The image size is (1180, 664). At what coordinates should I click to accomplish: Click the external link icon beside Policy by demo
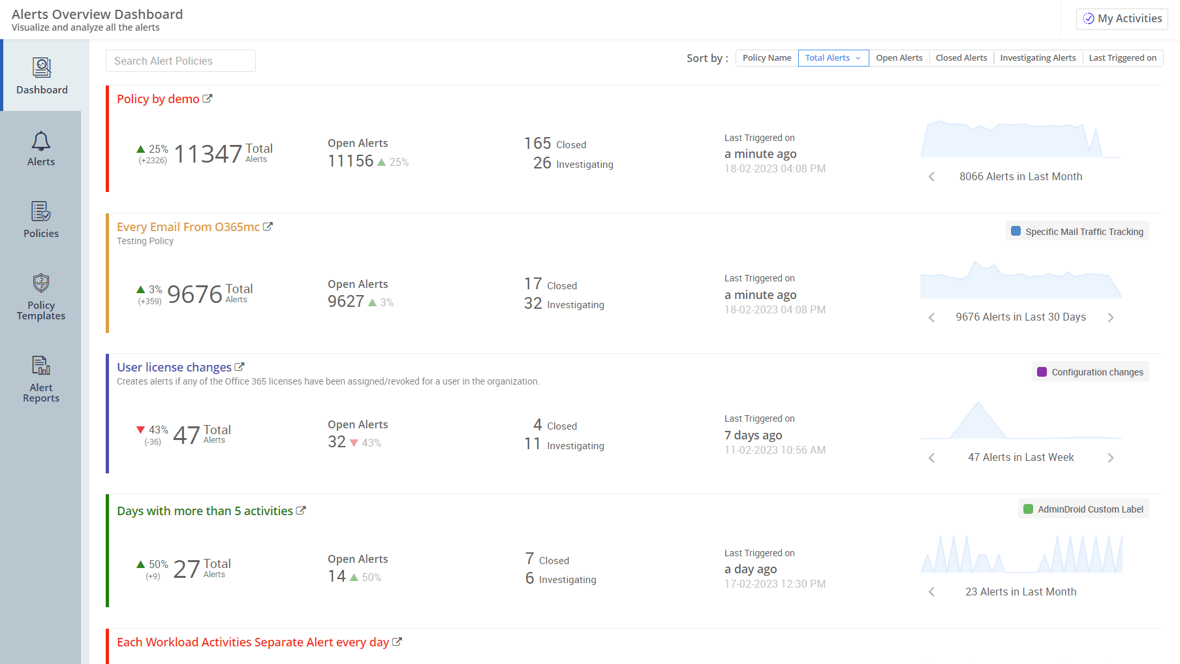(x=209, y=98)
